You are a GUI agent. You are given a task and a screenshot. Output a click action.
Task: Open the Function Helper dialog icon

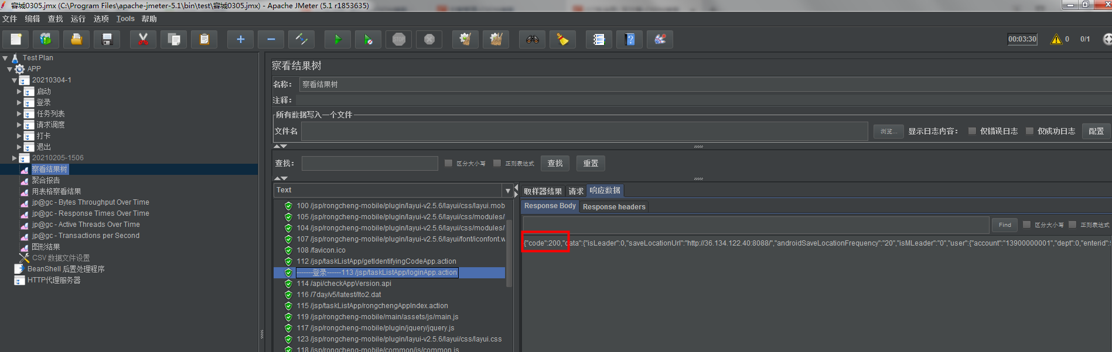pyautogui.click(x=599, y=39)
